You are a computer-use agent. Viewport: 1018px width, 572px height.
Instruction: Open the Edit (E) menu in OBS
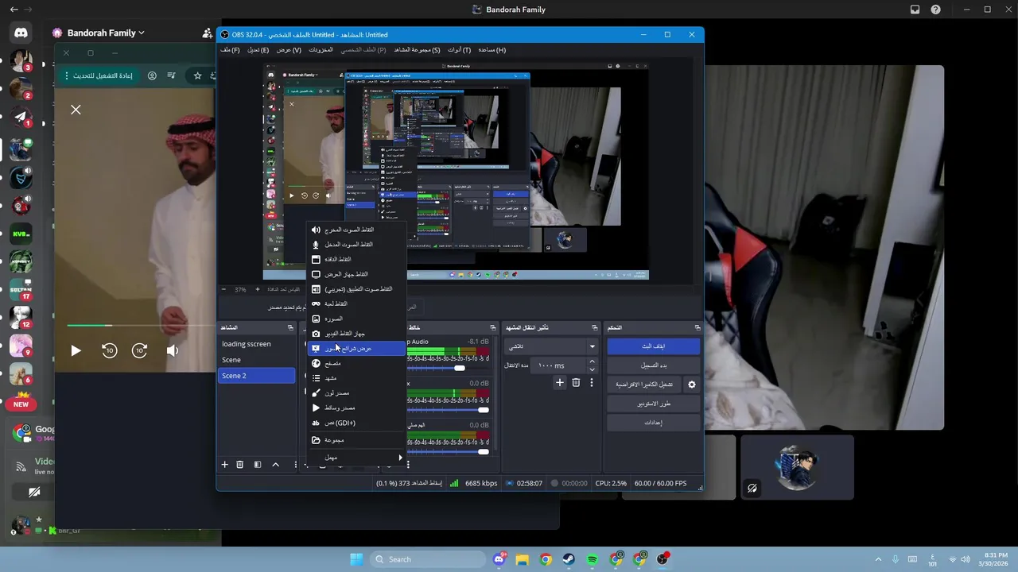click(x=258, y=50)
